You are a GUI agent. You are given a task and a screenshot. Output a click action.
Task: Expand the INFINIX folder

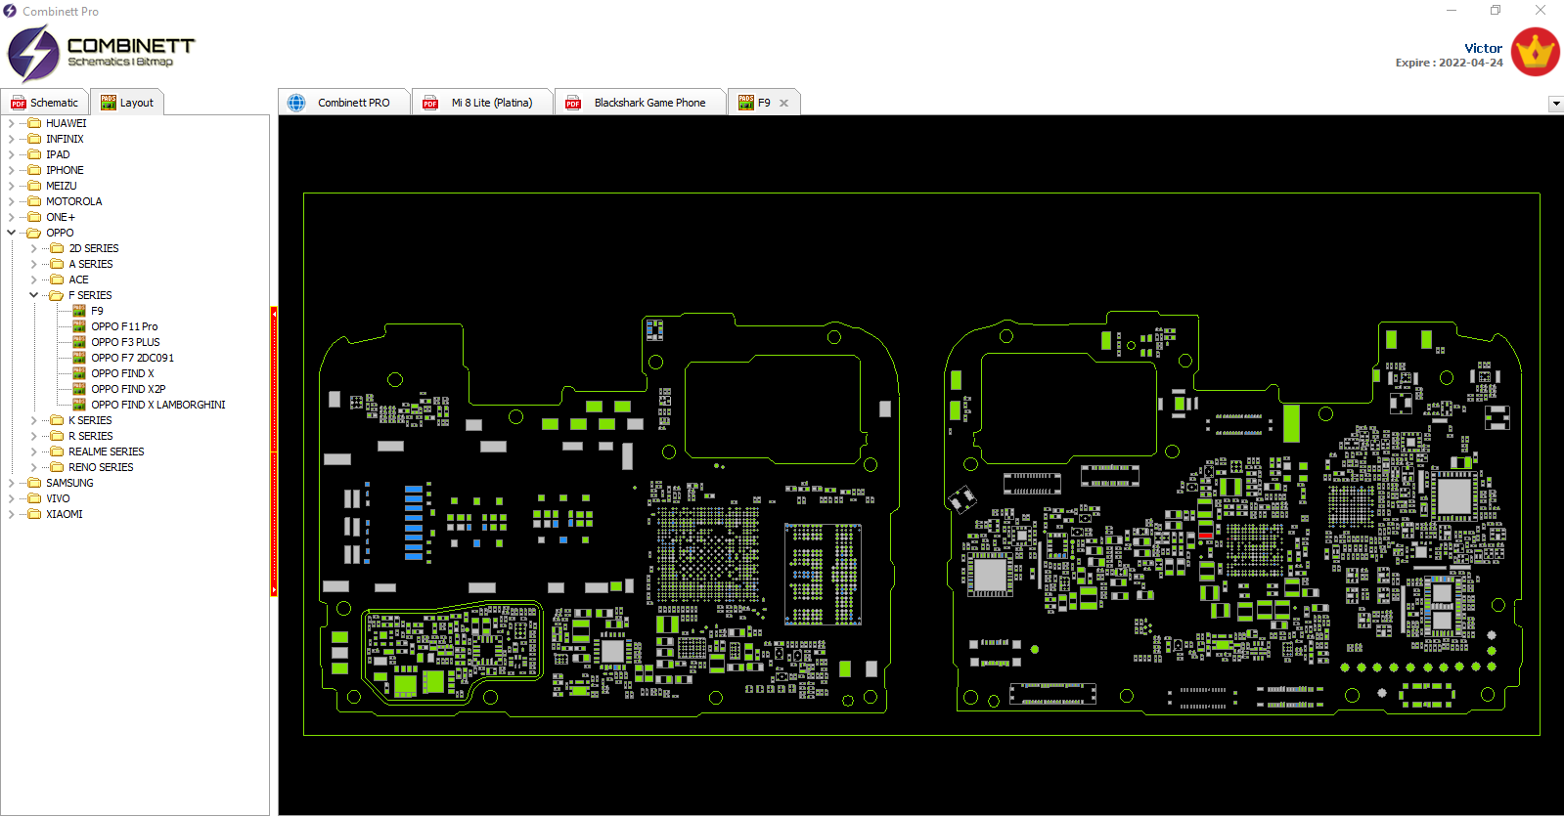(11, 139)
